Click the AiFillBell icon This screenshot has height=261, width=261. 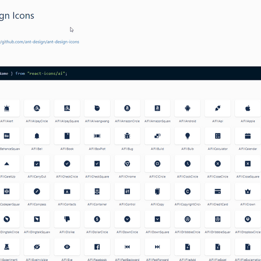pos(37,136)
